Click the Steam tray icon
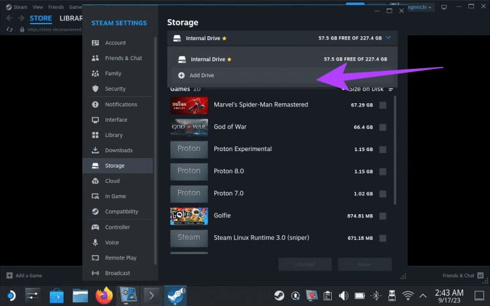This screenshot has width=490, height=306. (x=279, y=295)
